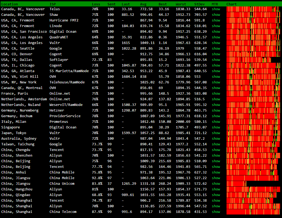Click latency chart for Vancouver Telus row
The width and height of the screenshot is (282, 218).
point(253,9)
